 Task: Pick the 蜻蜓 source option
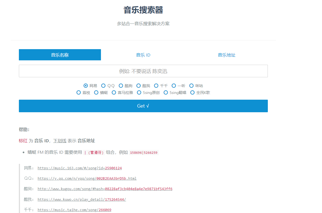96,93
